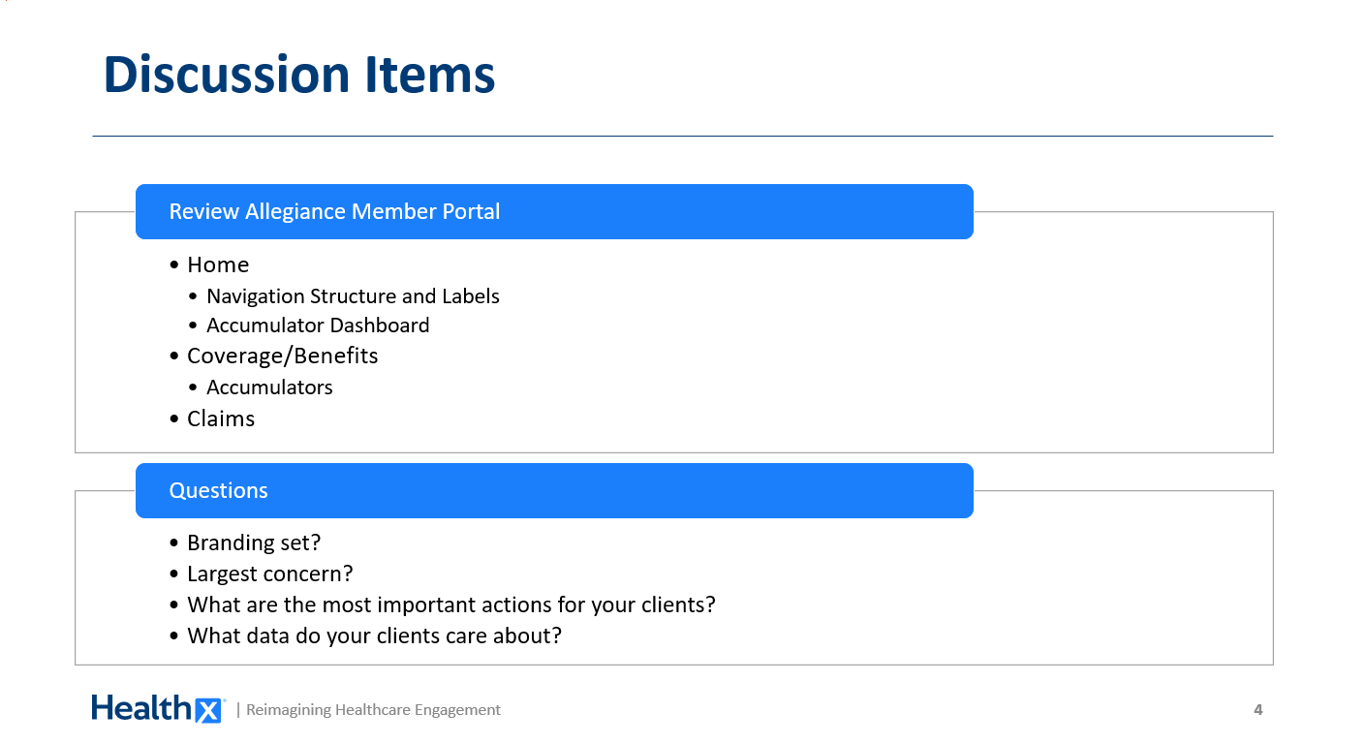Click the Accumulator Dashboard sub-bullet

pos(318,325)
